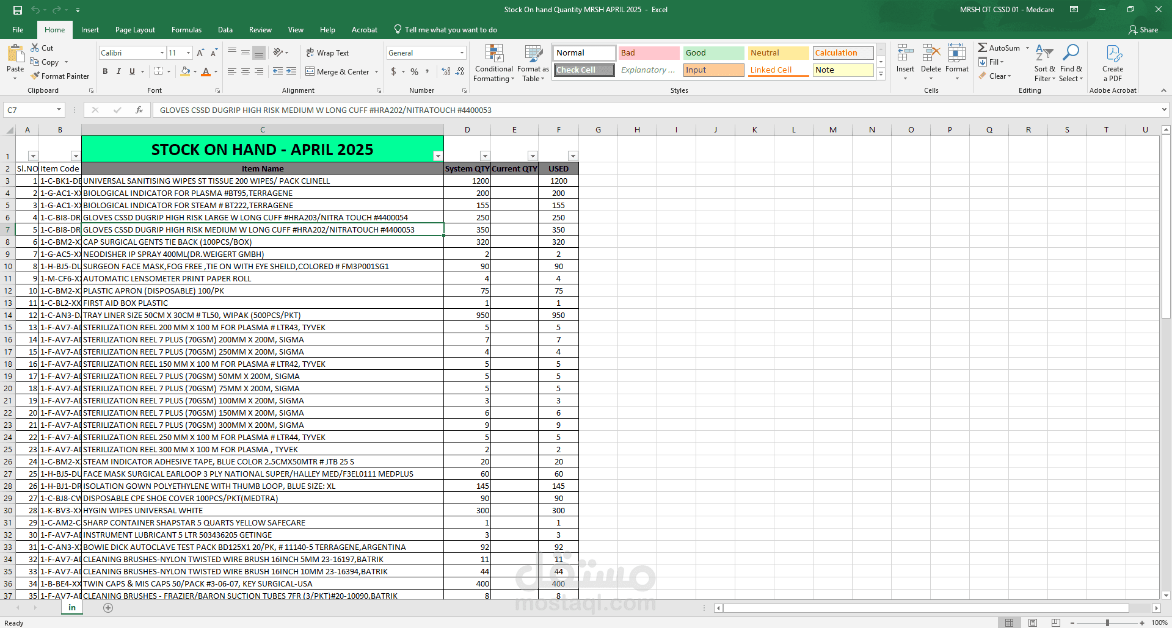
Task: Toggle italic formatting
Action: click(x=118, y=71)
